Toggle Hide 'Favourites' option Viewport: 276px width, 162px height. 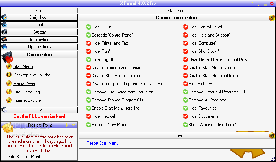coord(185,108)
